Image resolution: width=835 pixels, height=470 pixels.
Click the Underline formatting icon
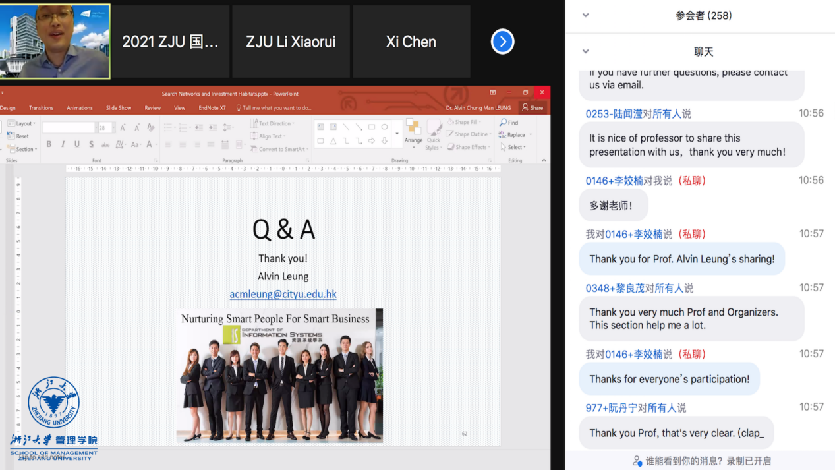click(x=76, y=144)
